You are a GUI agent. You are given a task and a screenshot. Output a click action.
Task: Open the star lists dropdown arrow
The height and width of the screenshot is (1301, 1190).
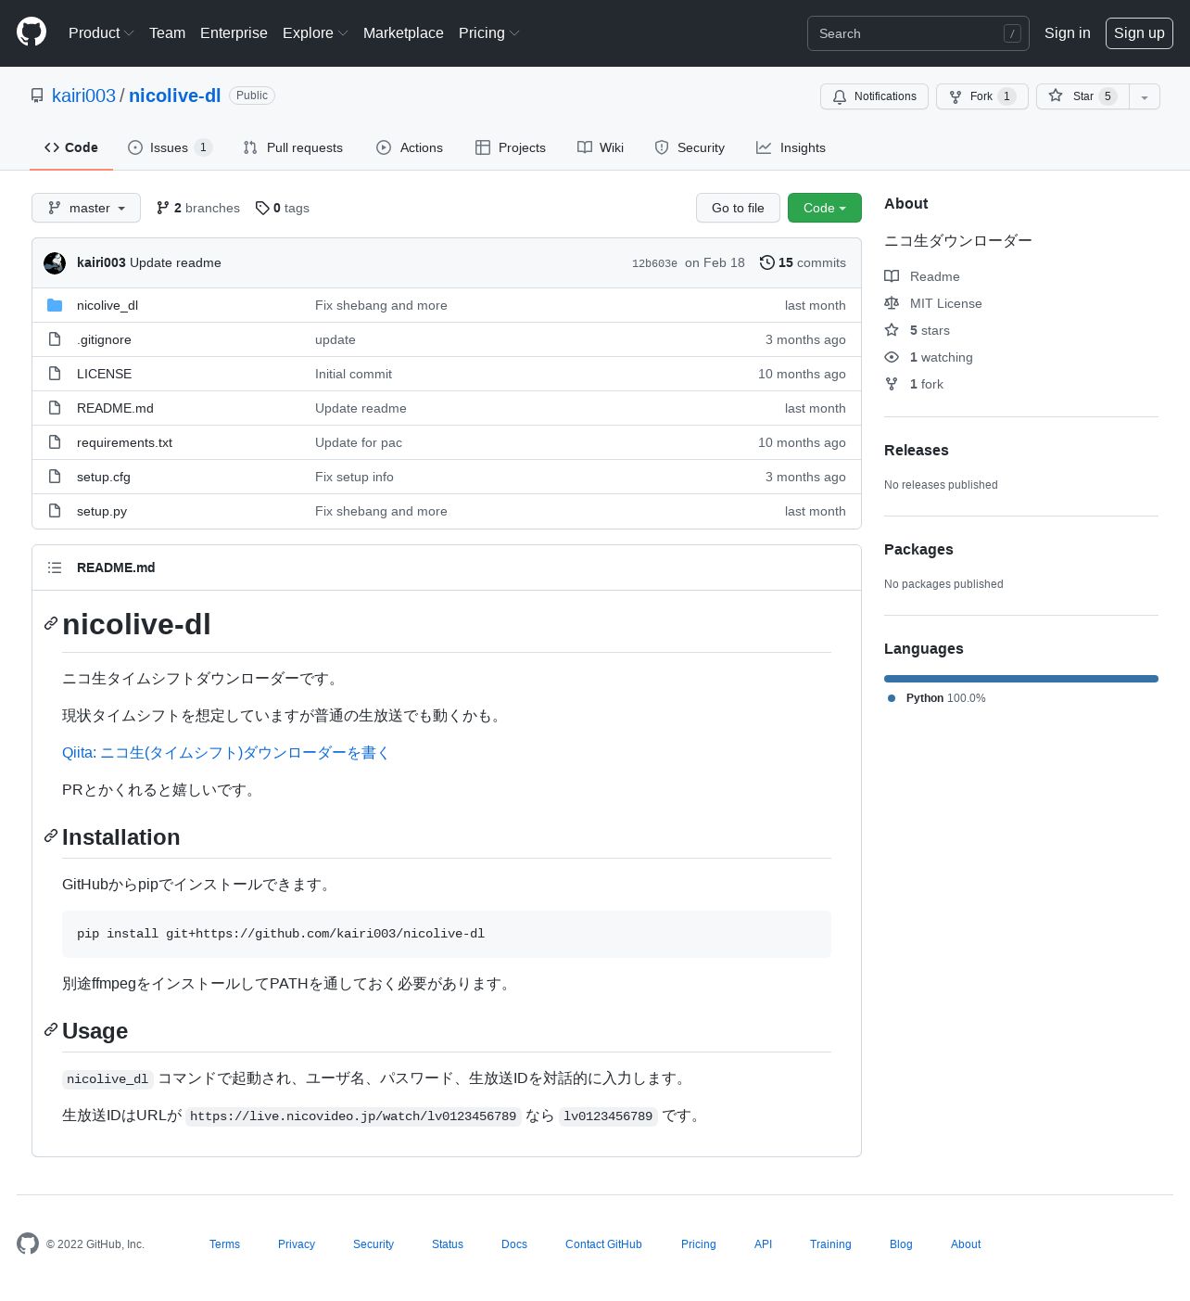click(x=1145, y=96)
